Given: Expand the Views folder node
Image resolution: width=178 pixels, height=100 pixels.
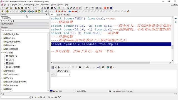Looking at the screenshot, I should (x=2, y=78).
